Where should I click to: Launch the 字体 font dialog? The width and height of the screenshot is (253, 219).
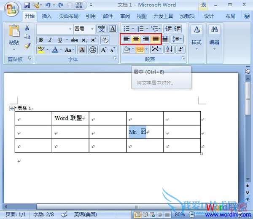pos(115,58)
